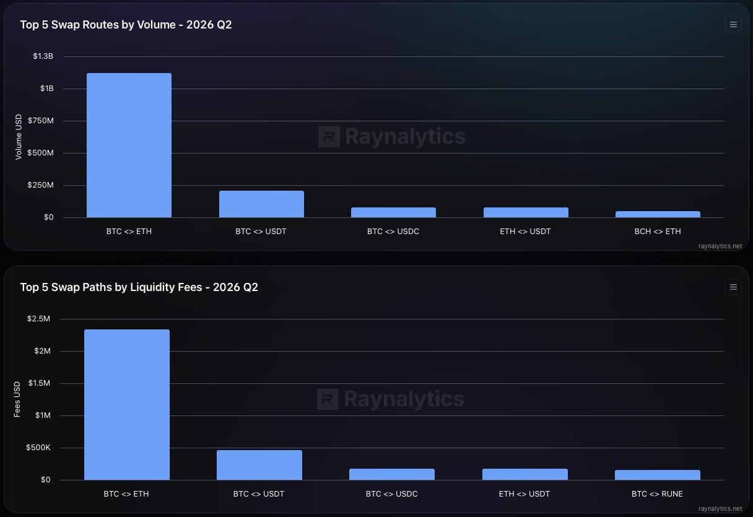Open the Swap Routes by Volume chart menu
The image size is (753, 517).
pyautogui.click(x=733, y=25)
